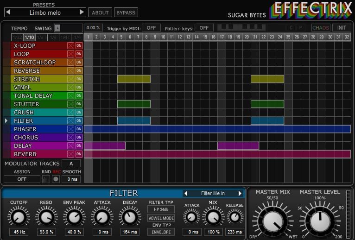Viewport: 355px width, 240px height.
Task: Open the modulator ASSIGN OFF selector
Action: 22,179
